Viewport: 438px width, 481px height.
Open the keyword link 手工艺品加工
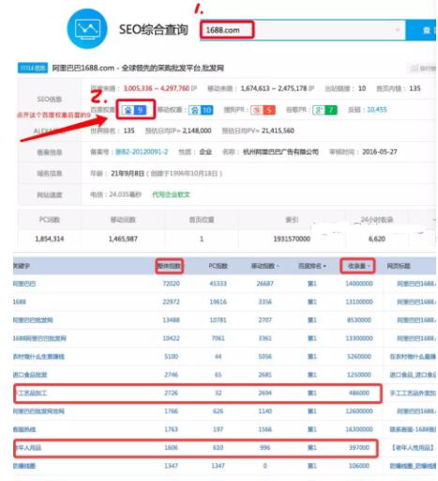click(30, 393)
